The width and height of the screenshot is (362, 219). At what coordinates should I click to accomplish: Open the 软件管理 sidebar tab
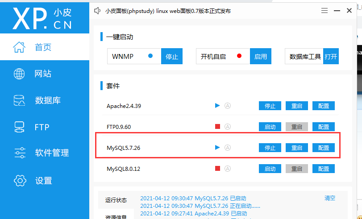[45, 153]
